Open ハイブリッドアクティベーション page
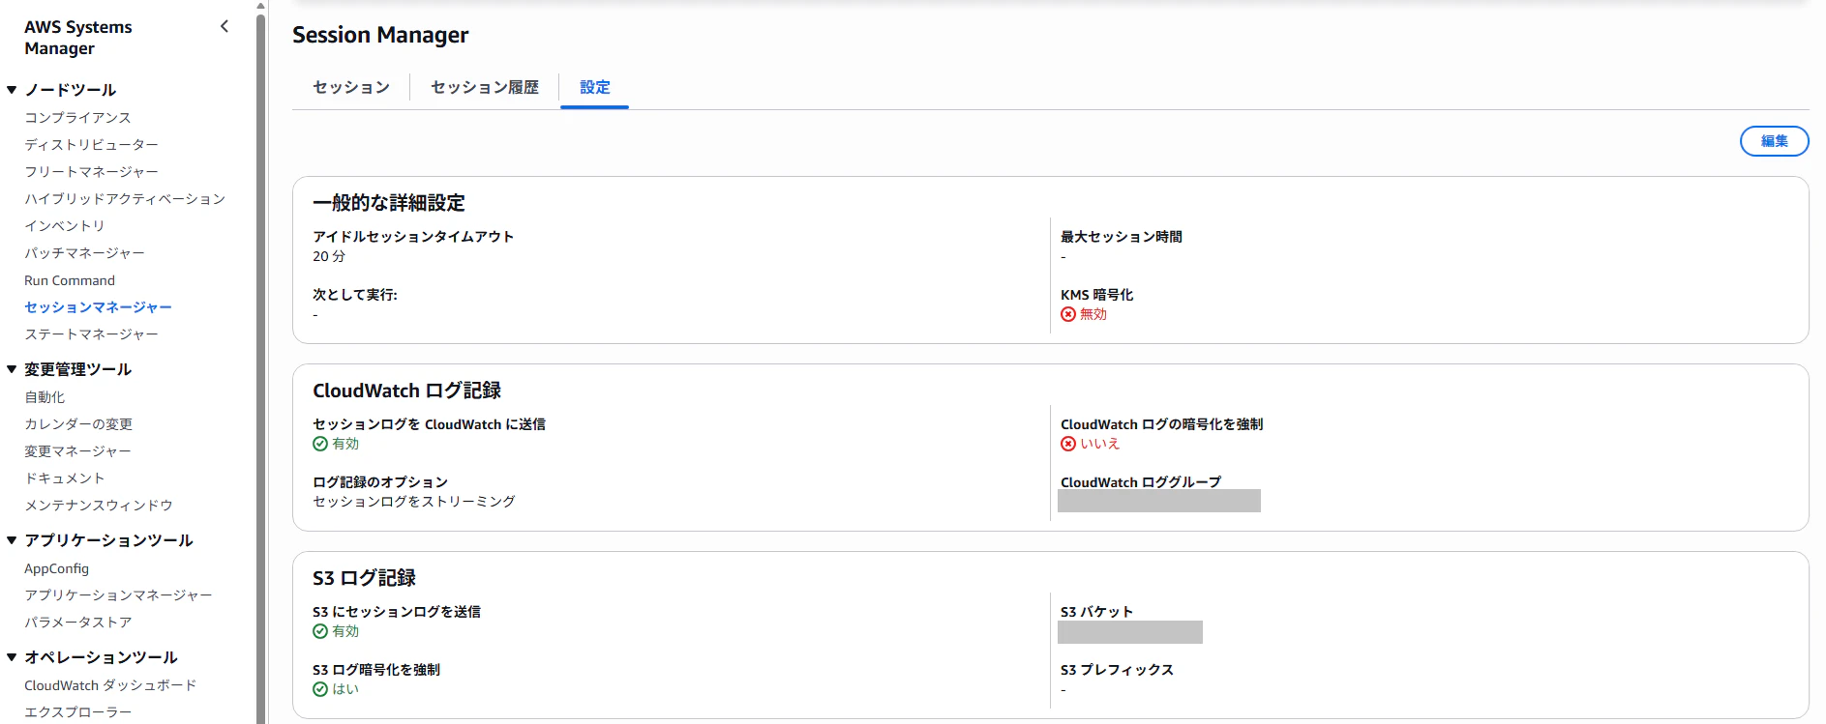Image resolution: width=1826 pixels, height=724 pixels. (x=125, y=198)
